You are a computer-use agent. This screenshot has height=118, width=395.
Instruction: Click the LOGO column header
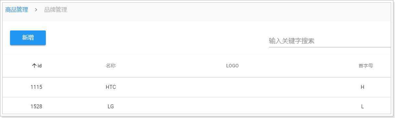(x=232, y=66)
